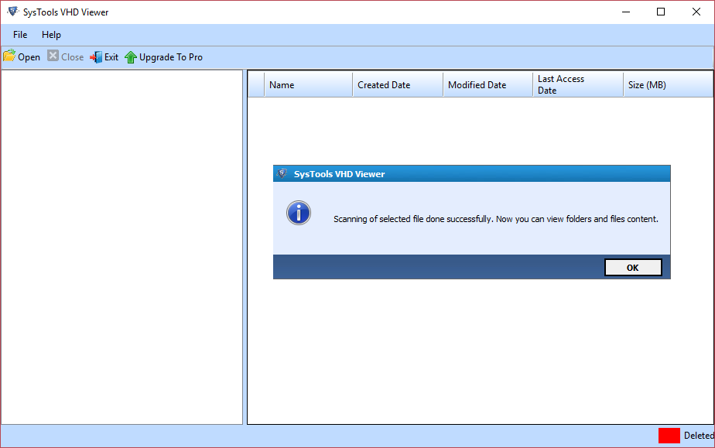Select the Last Access Date column header

coord(577,85)
